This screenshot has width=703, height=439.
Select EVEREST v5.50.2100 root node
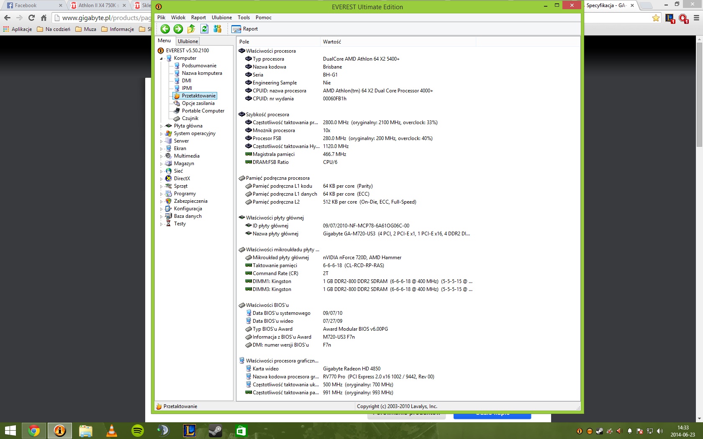[187, 51]
